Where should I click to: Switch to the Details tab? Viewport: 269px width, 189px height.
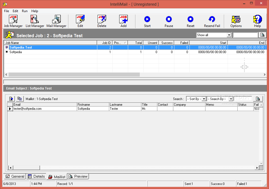point(36,176)
